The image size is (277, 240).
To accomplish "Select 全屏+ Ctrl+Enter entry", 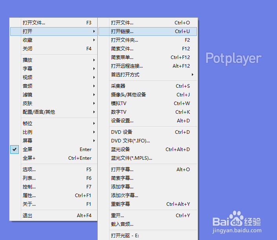I will pyautogui.click(x=54, y=158).
